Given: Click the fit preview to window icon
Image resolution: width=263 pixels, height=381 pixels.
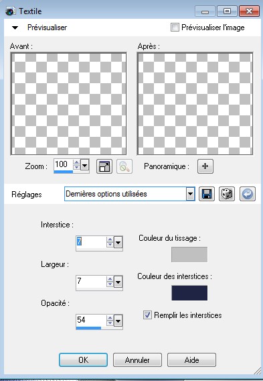Looking at the screenshot, I should (x=104, y=166).
